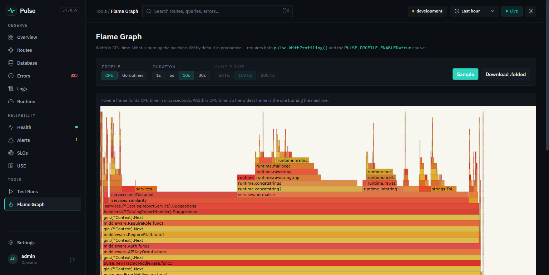Viewport: 549px width, 275px height.
Task: Click Download .folded button
Action: 505,74
